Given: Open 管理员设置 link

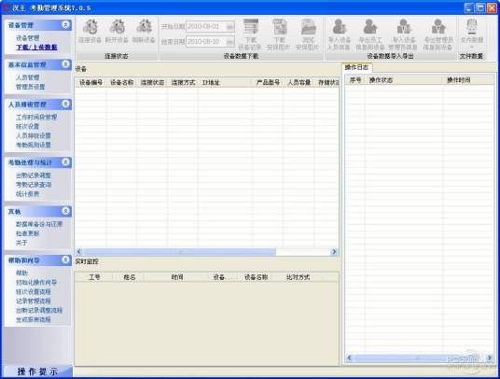Looking at the screenshot, I should point(31,87).
